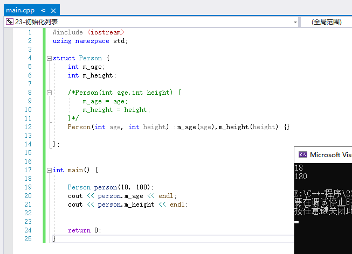Click '180' output in the console window
The image size is (352, 254).
301,177
